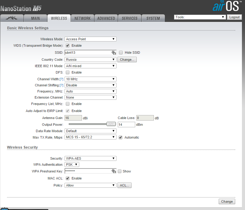The width and height of the screenshot is (245, 210).
Task: Click the bottom Change button
Action: coord(227,201)
